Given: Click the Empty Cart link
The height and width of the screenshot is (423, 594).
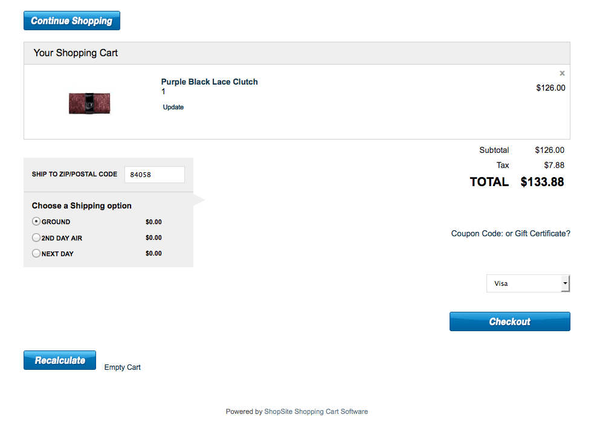Looking at the screenshot, I should tap(123, 367).
